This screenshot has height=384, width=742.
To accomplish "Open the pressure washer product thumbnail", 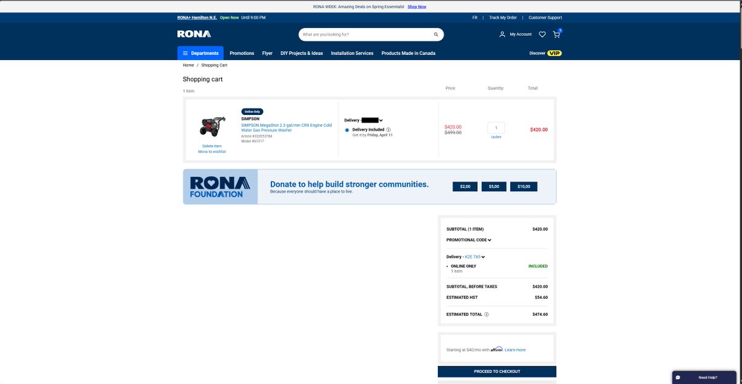I will [212, 127].
